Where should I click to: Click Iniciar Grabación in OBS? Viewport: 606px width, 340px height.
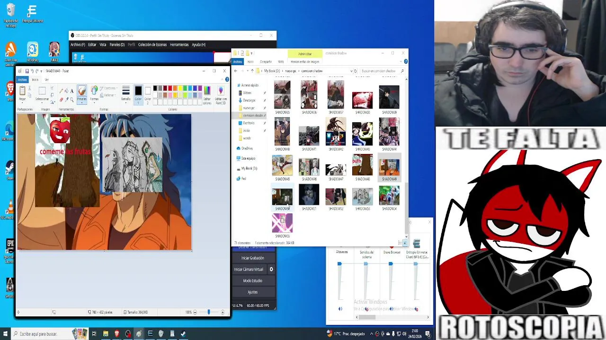253,258
